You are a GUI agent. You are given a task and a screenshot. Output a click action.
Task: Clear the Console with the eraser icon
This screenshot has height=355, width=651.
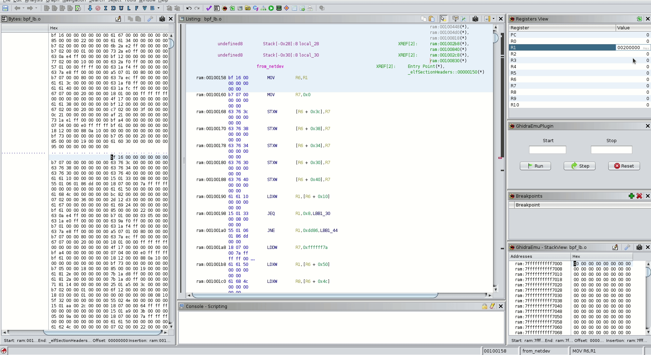492,306
